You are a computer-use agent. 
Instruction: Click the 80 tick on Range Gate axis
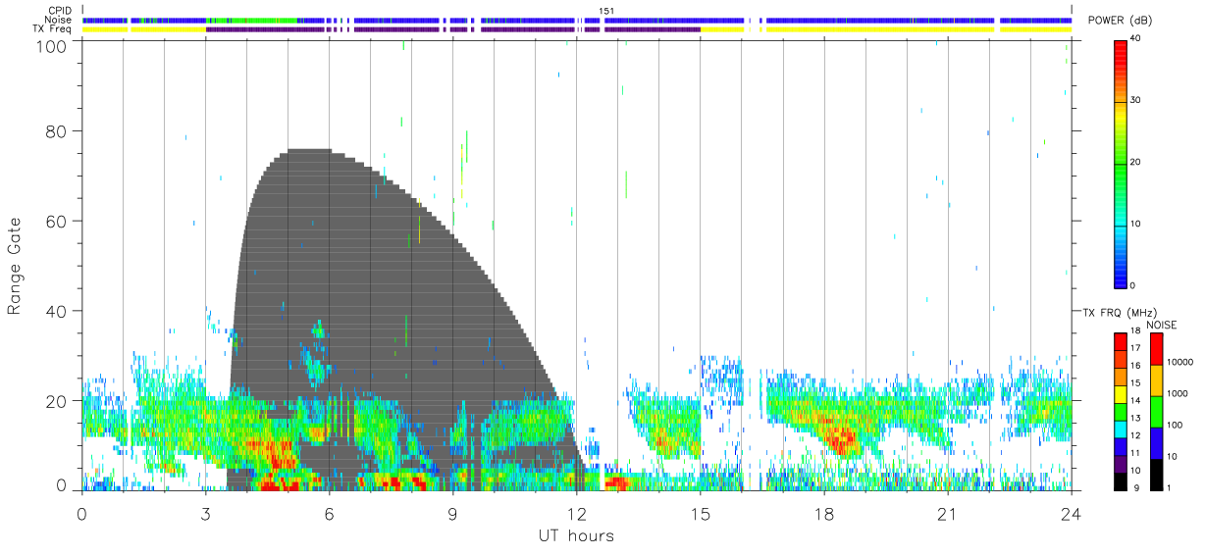(57, 131)
